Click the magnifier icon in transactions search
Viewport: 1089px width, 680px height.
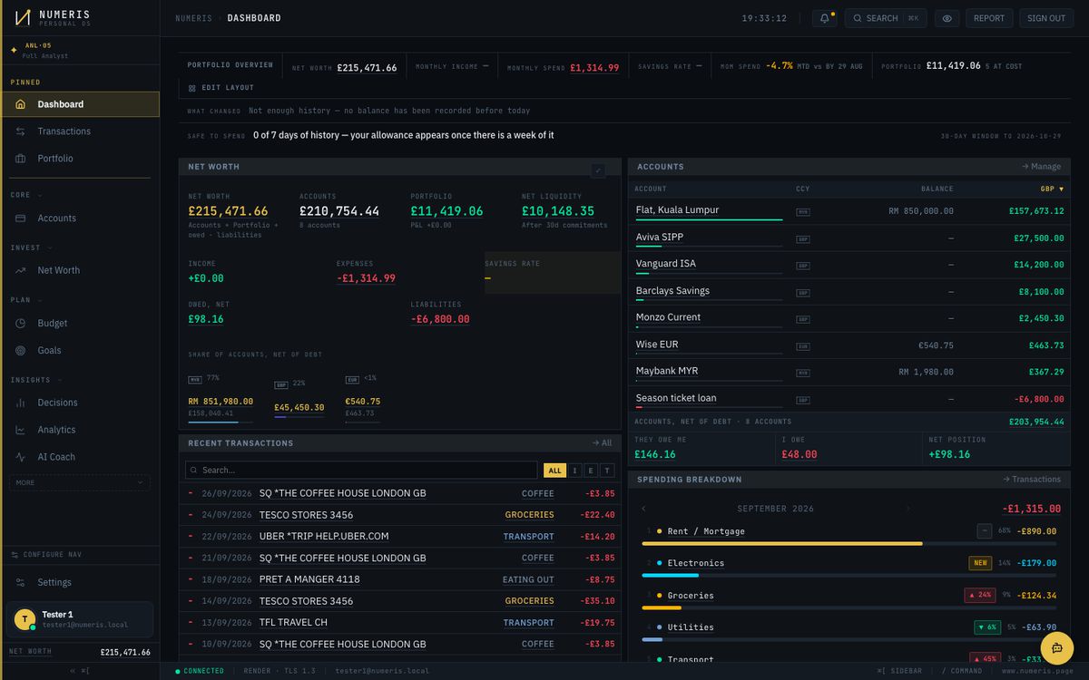(194, 471)
